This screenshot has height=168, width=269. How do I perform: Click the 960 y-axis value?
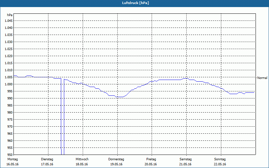(10, 140)
